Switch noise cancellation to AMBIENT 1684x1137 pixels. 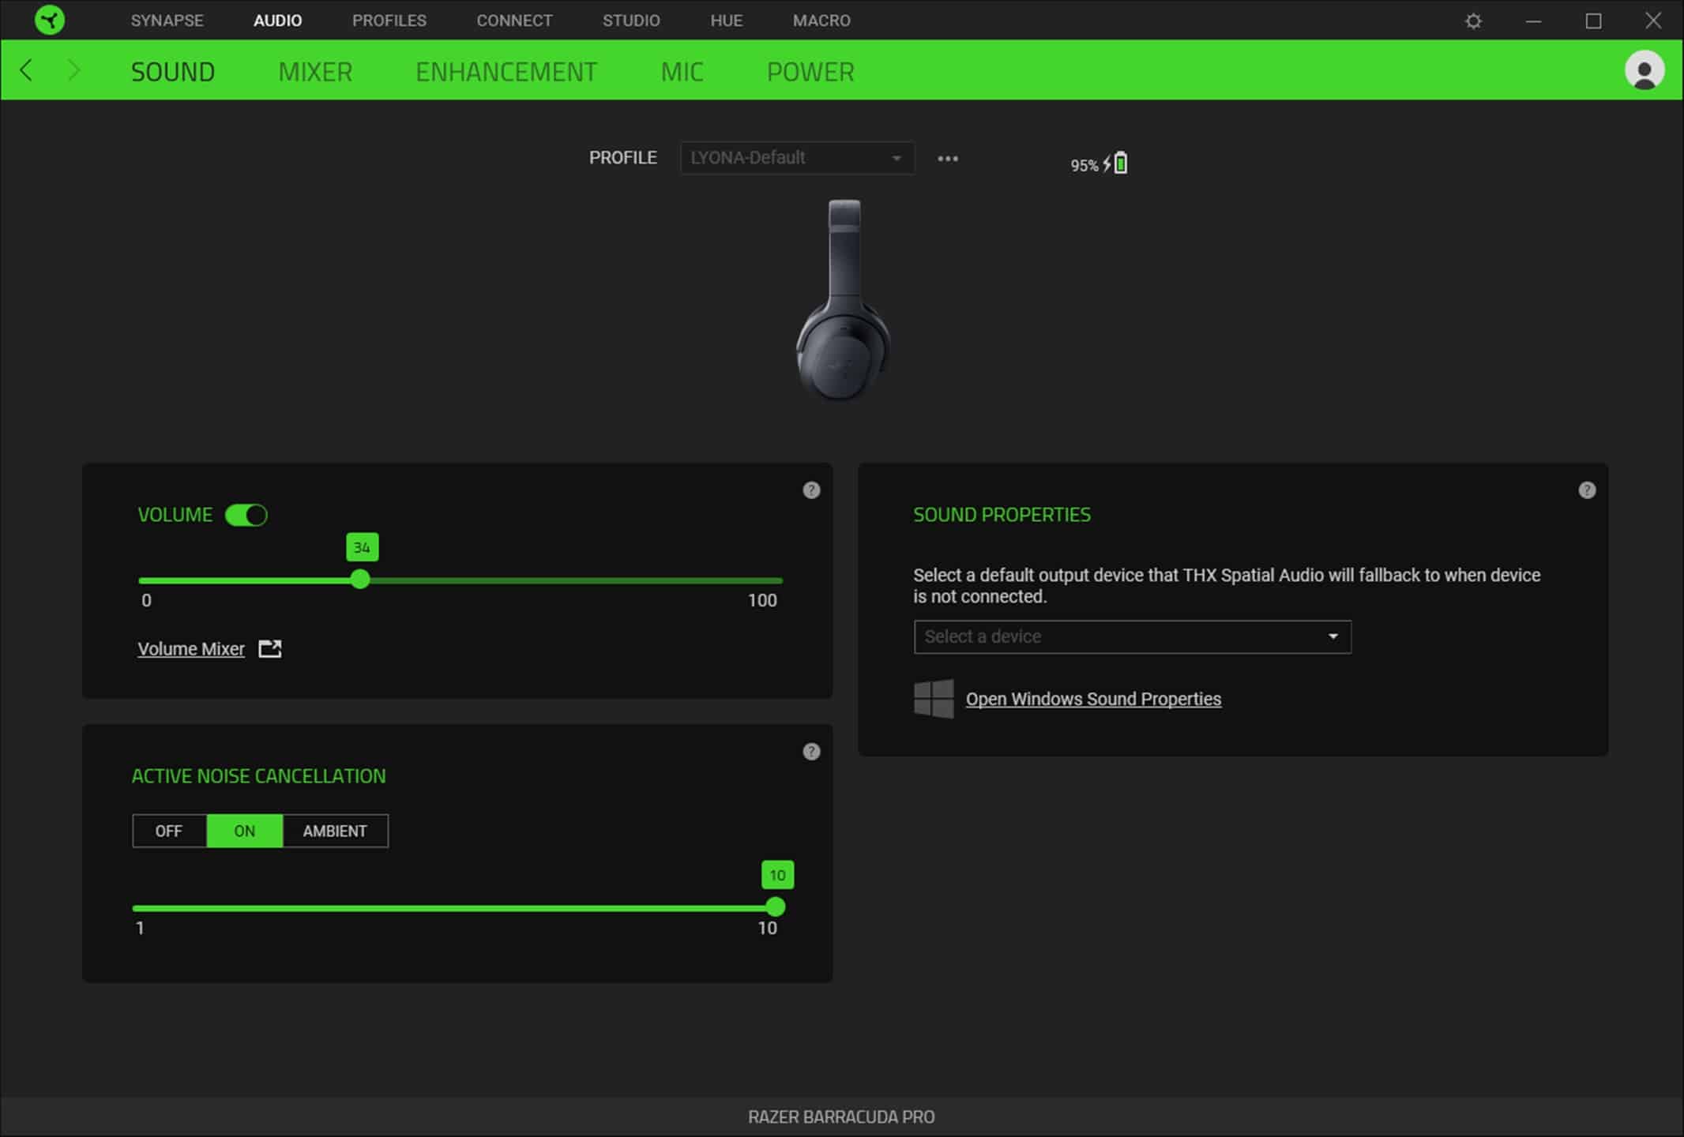tap(335, 831)
